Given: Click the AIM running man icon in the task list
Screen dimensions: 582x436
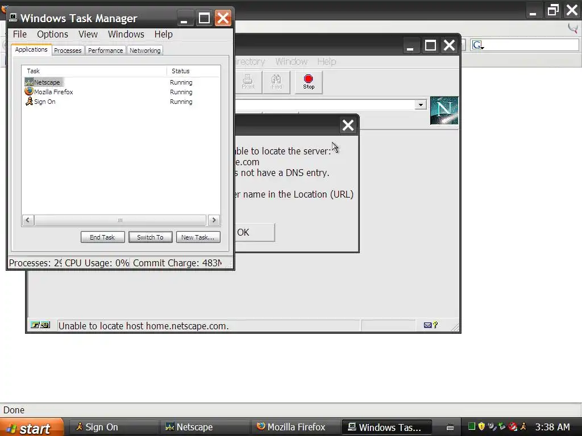Looking at the screenshot, I should click(x=29, y=101).
